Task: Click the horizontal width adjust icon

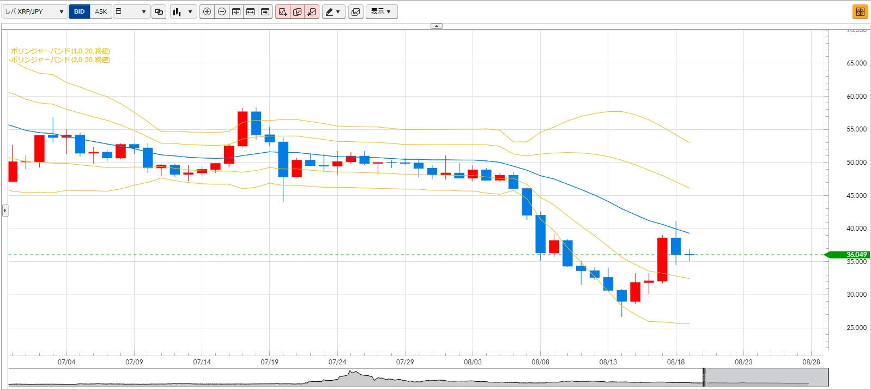Action: coord(251,11)
